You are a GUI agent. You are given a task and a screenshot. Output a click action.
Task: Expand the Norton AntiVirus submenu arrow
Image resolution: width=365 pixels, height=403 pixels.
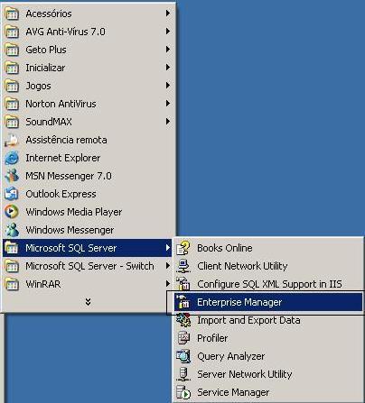click(168, 104)
